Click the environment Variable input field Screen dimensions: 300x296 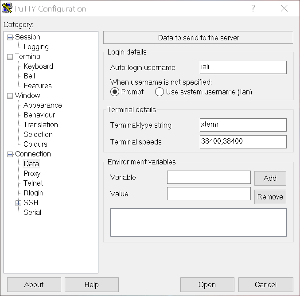tap(209, 177)
